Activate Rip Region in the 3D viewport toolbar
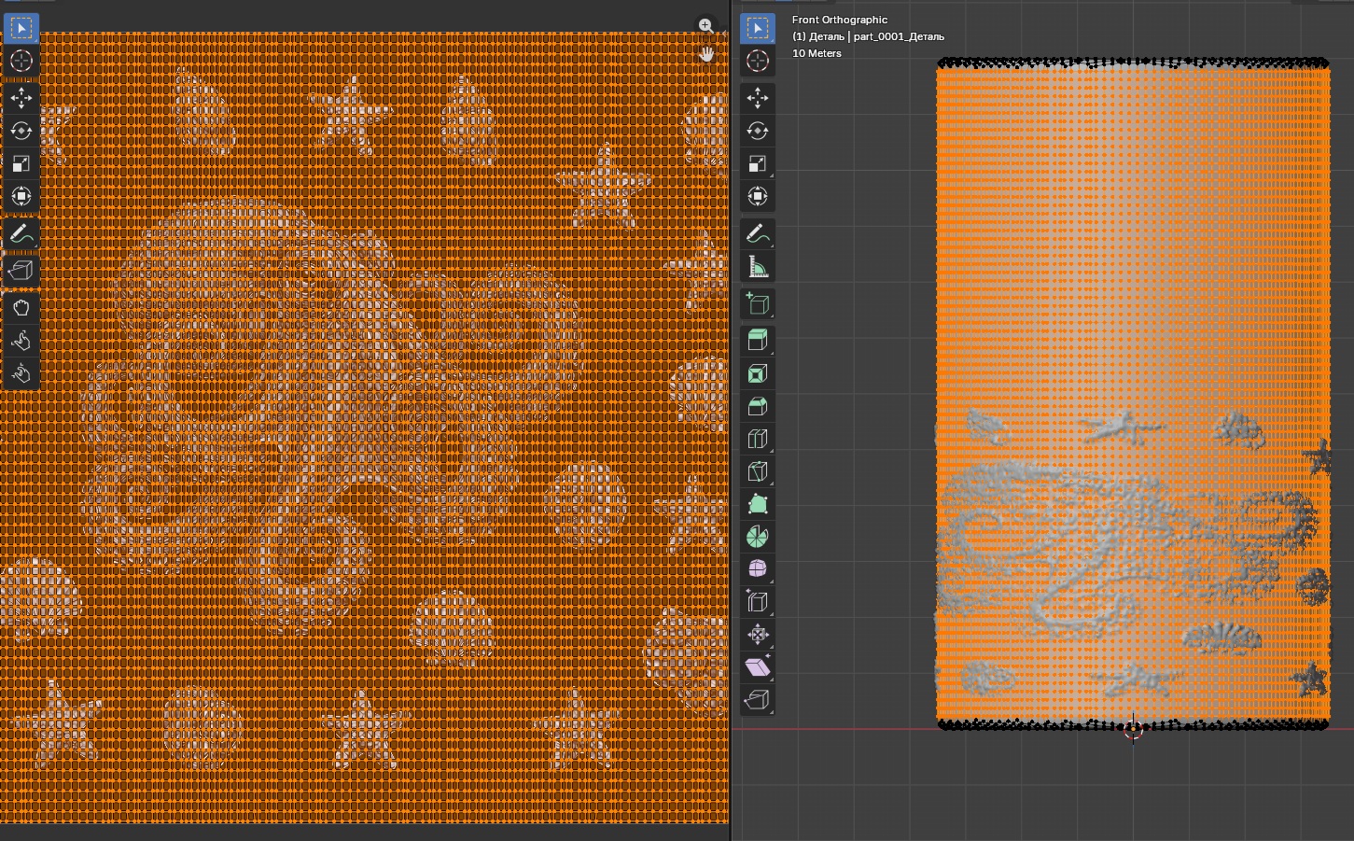 pos(758,700)
